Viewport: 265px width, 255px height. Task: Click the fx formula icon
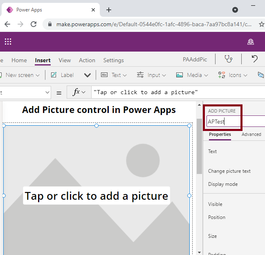pyautogui.click(x=76, y=92)
